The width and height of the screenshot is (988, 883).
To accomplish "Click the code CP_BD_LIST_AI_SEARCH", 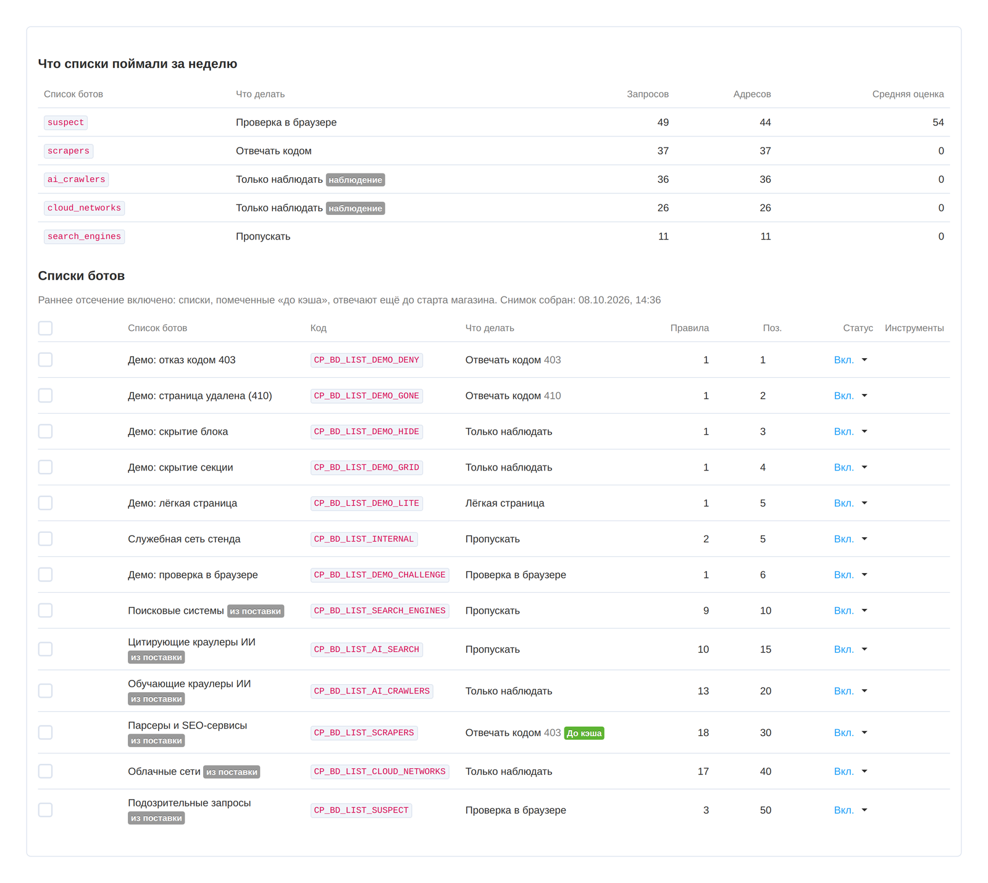I will click(367, 649).
